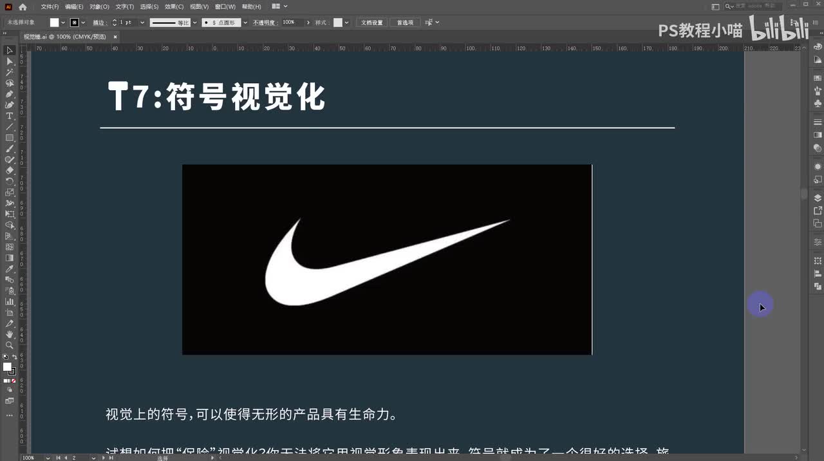Click the 首选项 button
The height and width of the screenshot is (461, 824).
click(x=406, y=23)
